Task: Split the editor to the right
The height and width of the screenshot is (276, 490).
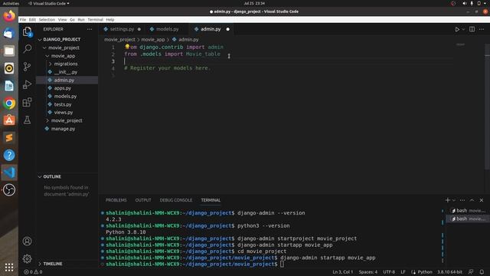Action: 472,29
